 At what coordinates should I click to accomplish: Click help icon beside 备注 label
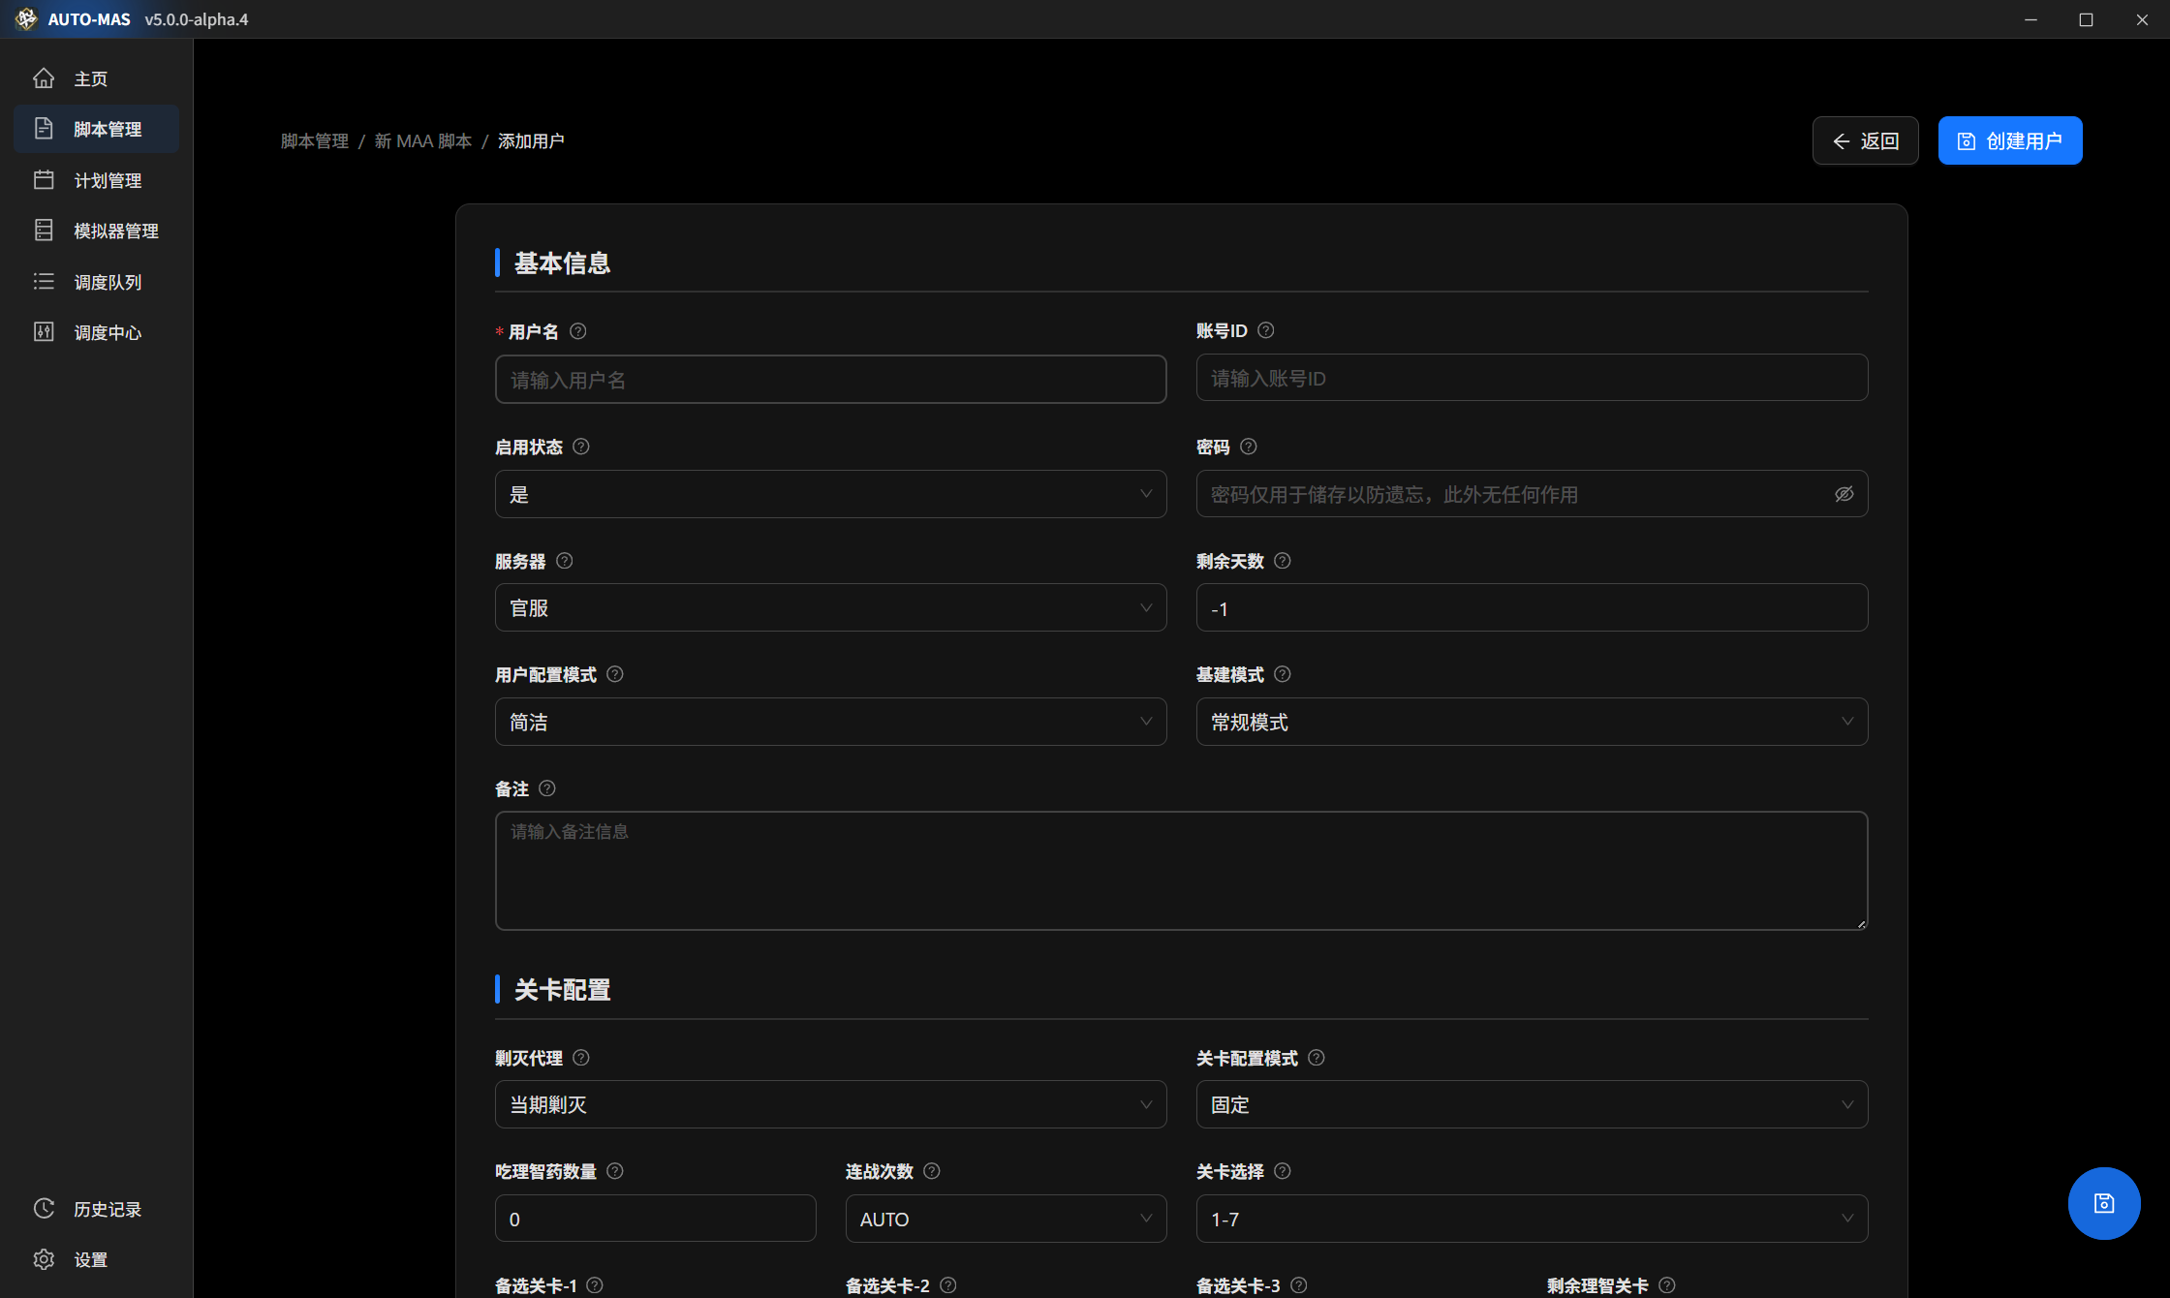tap(547, 788)
